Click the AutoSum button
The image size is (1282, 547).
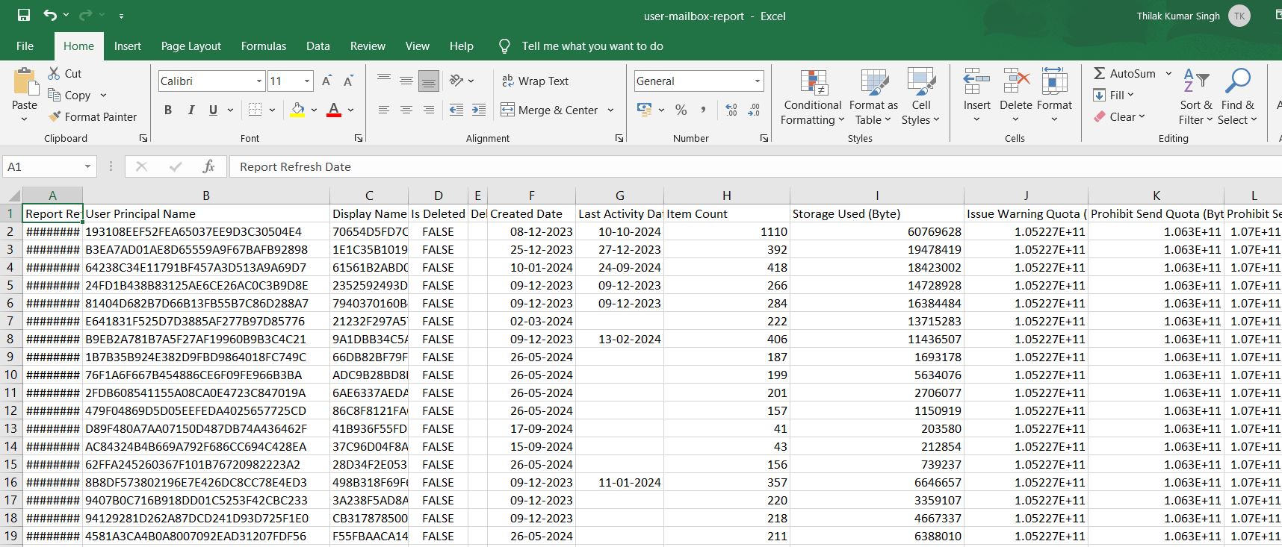tap(1124, 74)
